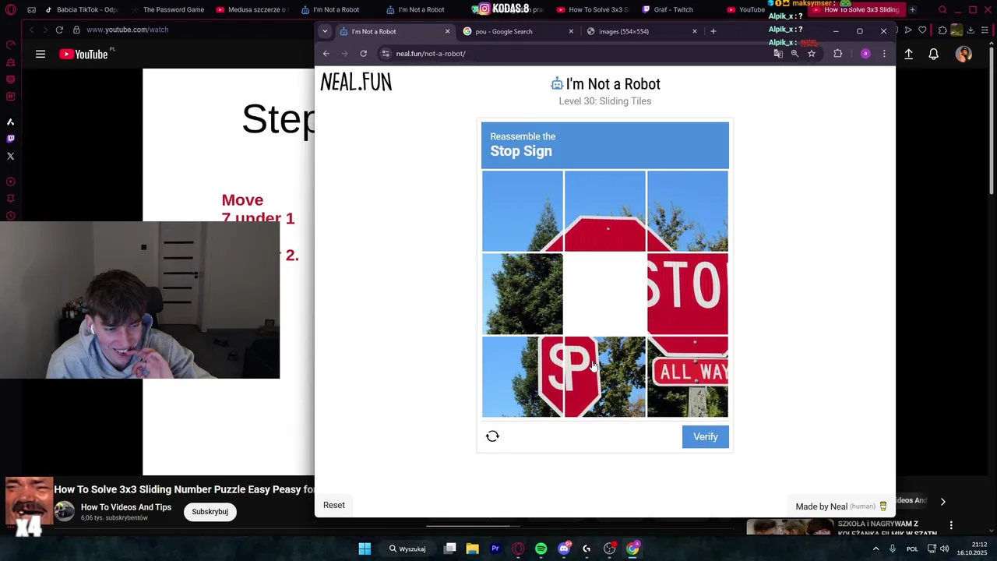
Task: Open Windows Start button
Action: coord(365,549)
